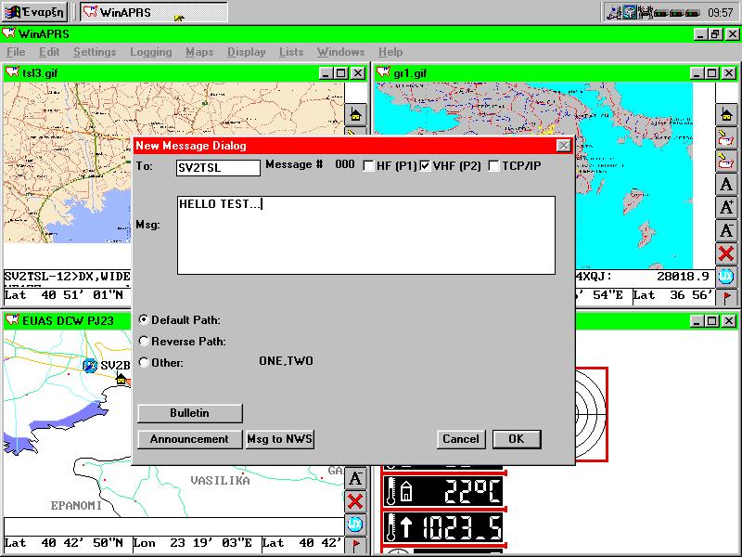The image size is (742, 557).
Task: Click the 1023.5 pressure readout
Action: [442, 526]
